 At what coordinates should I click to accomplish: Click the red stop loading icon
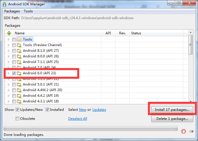(x=183, y=131)
